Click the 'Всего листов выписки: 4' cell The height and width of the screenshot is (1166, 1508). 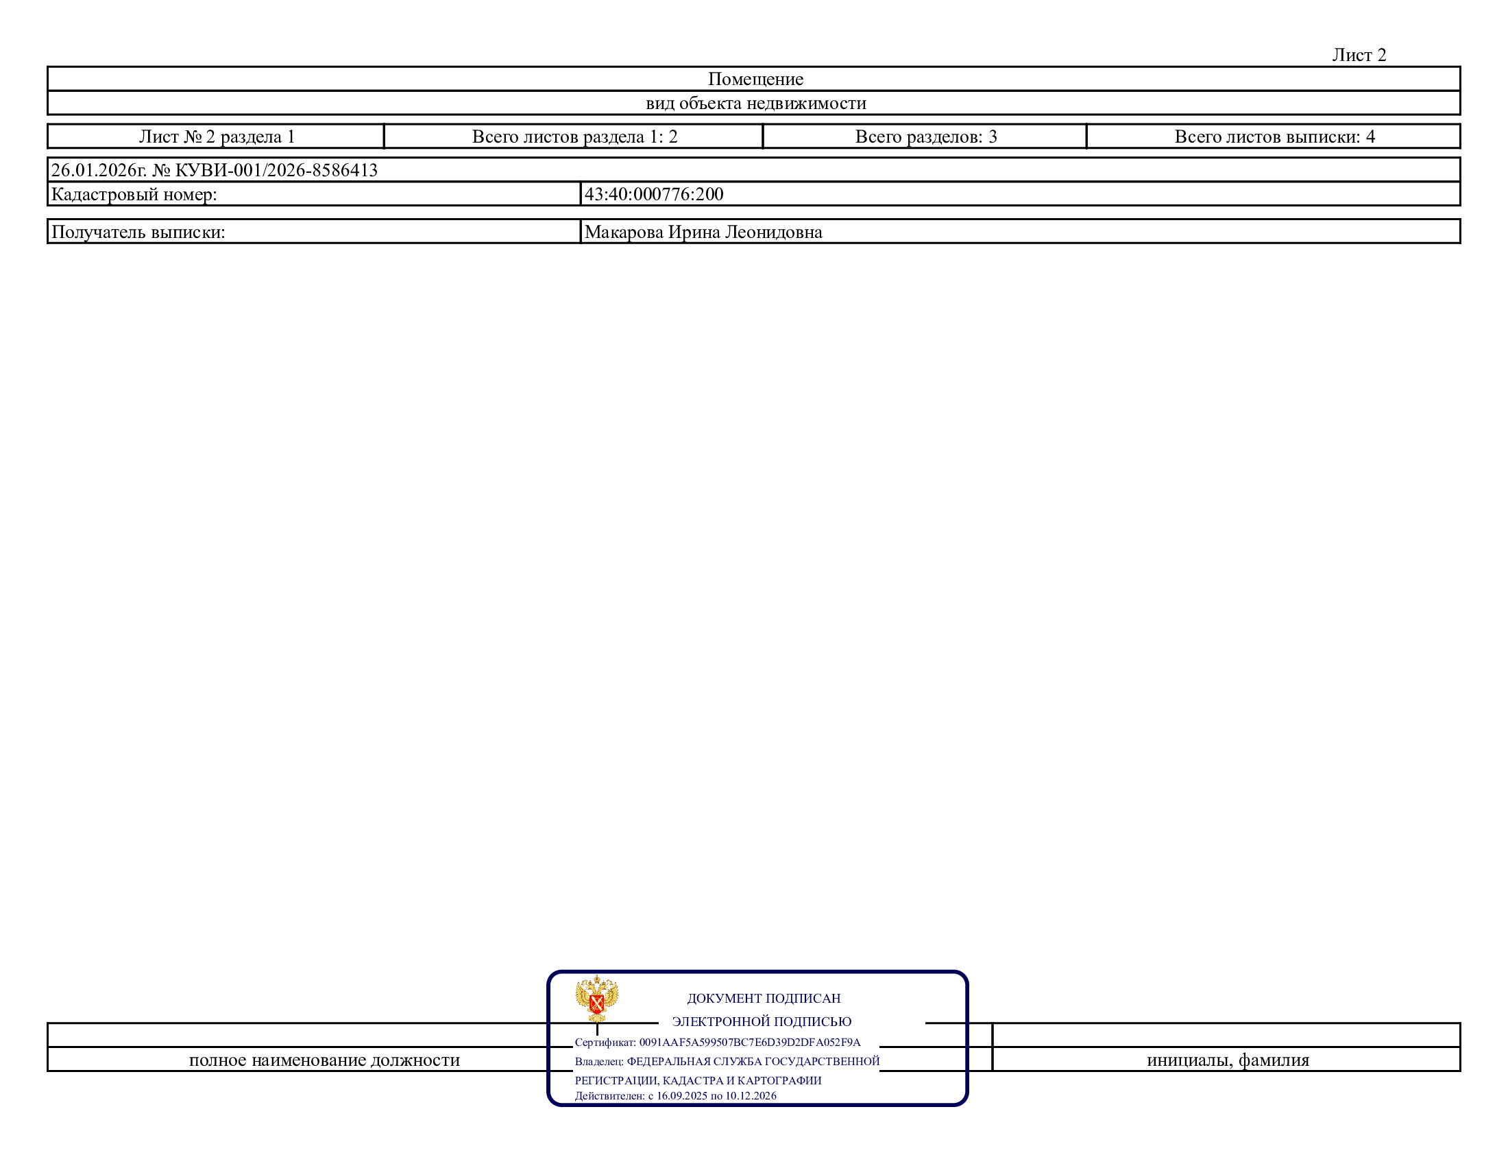[1275, 136]
